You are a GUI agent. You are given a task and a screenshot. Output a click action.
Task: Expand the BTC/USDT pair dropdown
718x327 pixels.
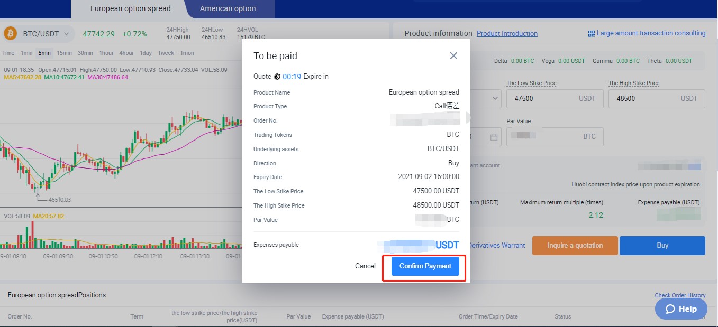pos(66,34)
